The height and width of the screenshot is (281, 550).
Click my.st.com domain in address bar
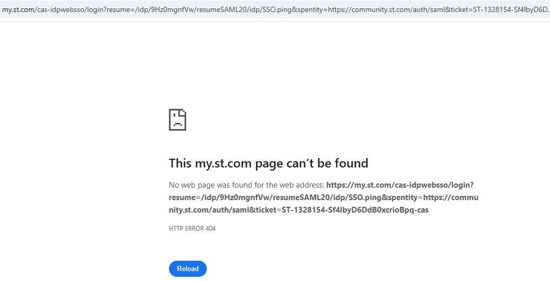(18, 9)
